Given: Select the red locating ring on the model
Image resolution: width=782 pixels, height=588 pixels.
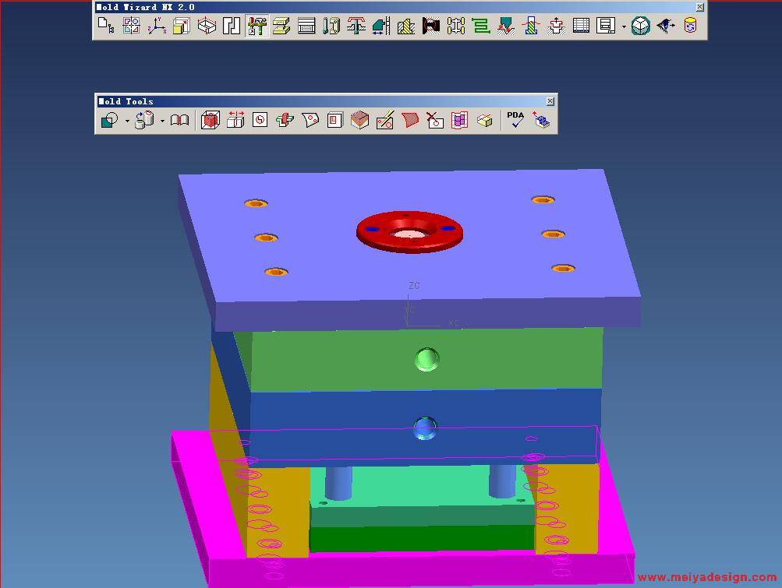Looking at the screenshot, I should point(410,242).
